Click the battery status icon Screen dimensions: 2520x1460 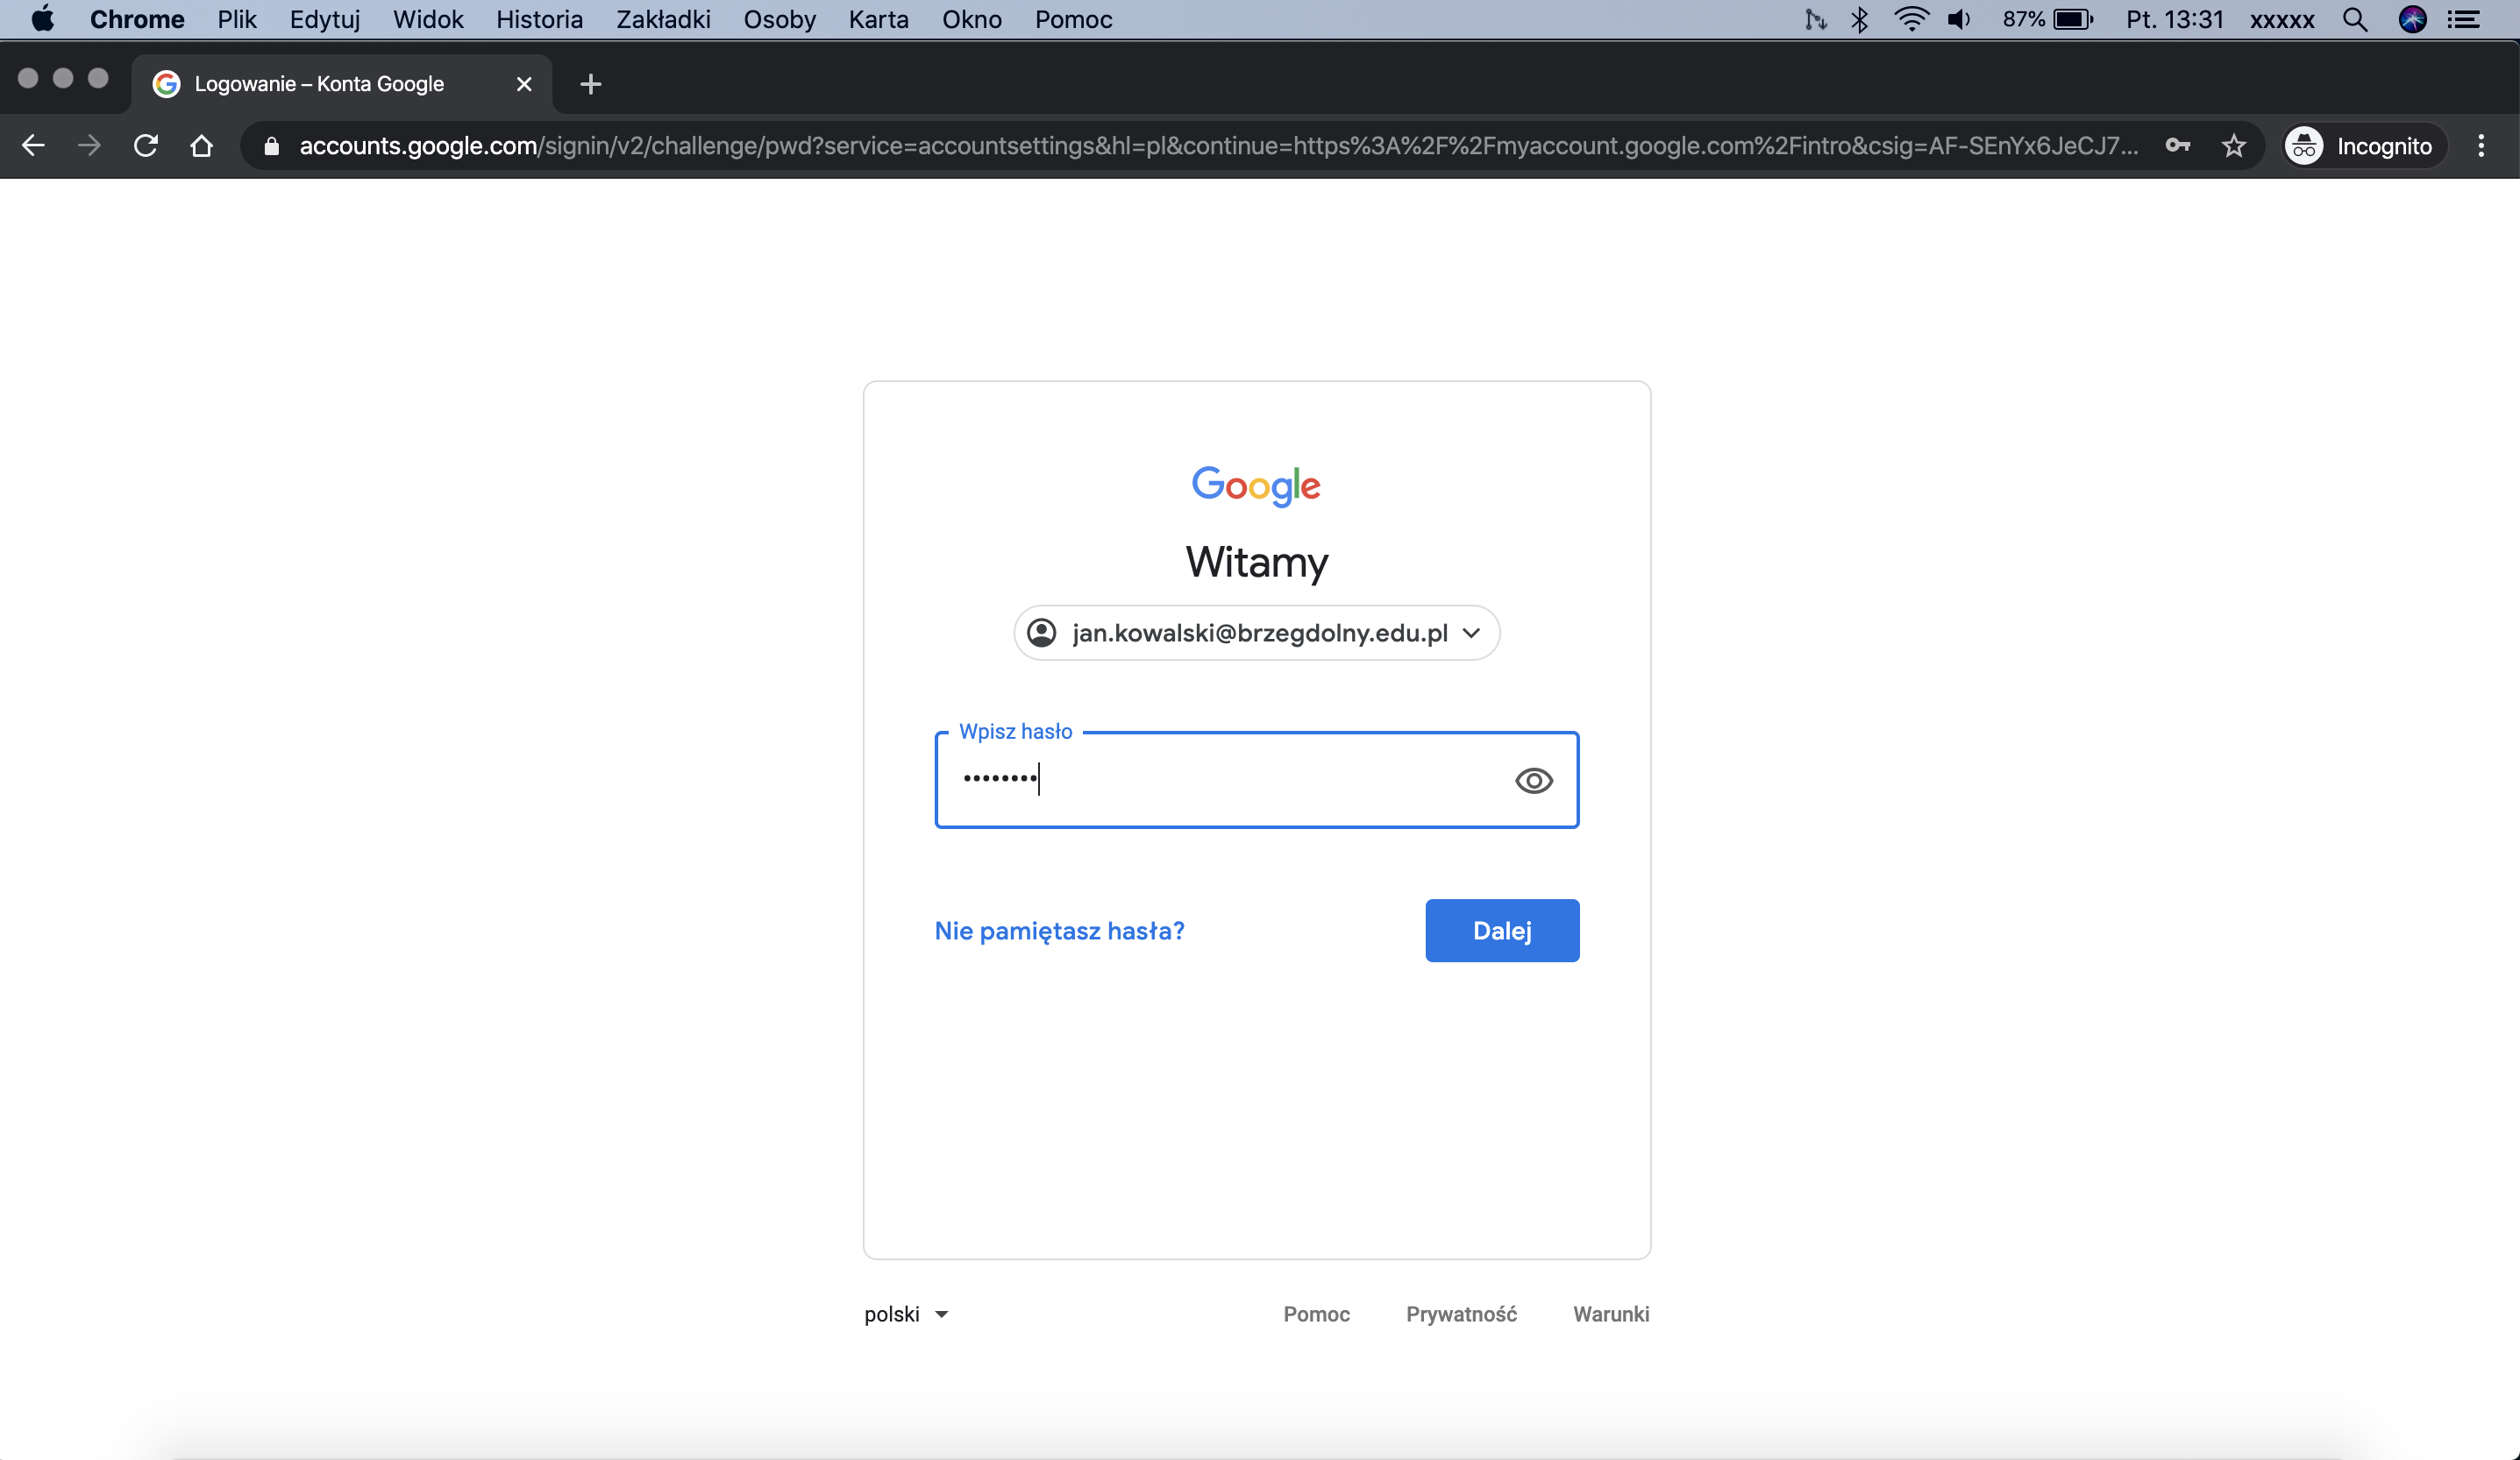point(2072,19)
